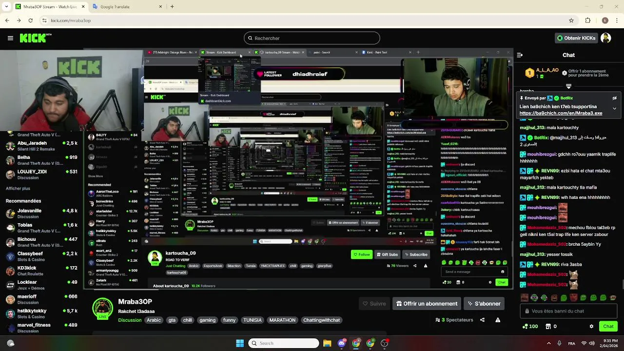Open Bichouu recommended channel
624x351 pixels.
point(41,242)
